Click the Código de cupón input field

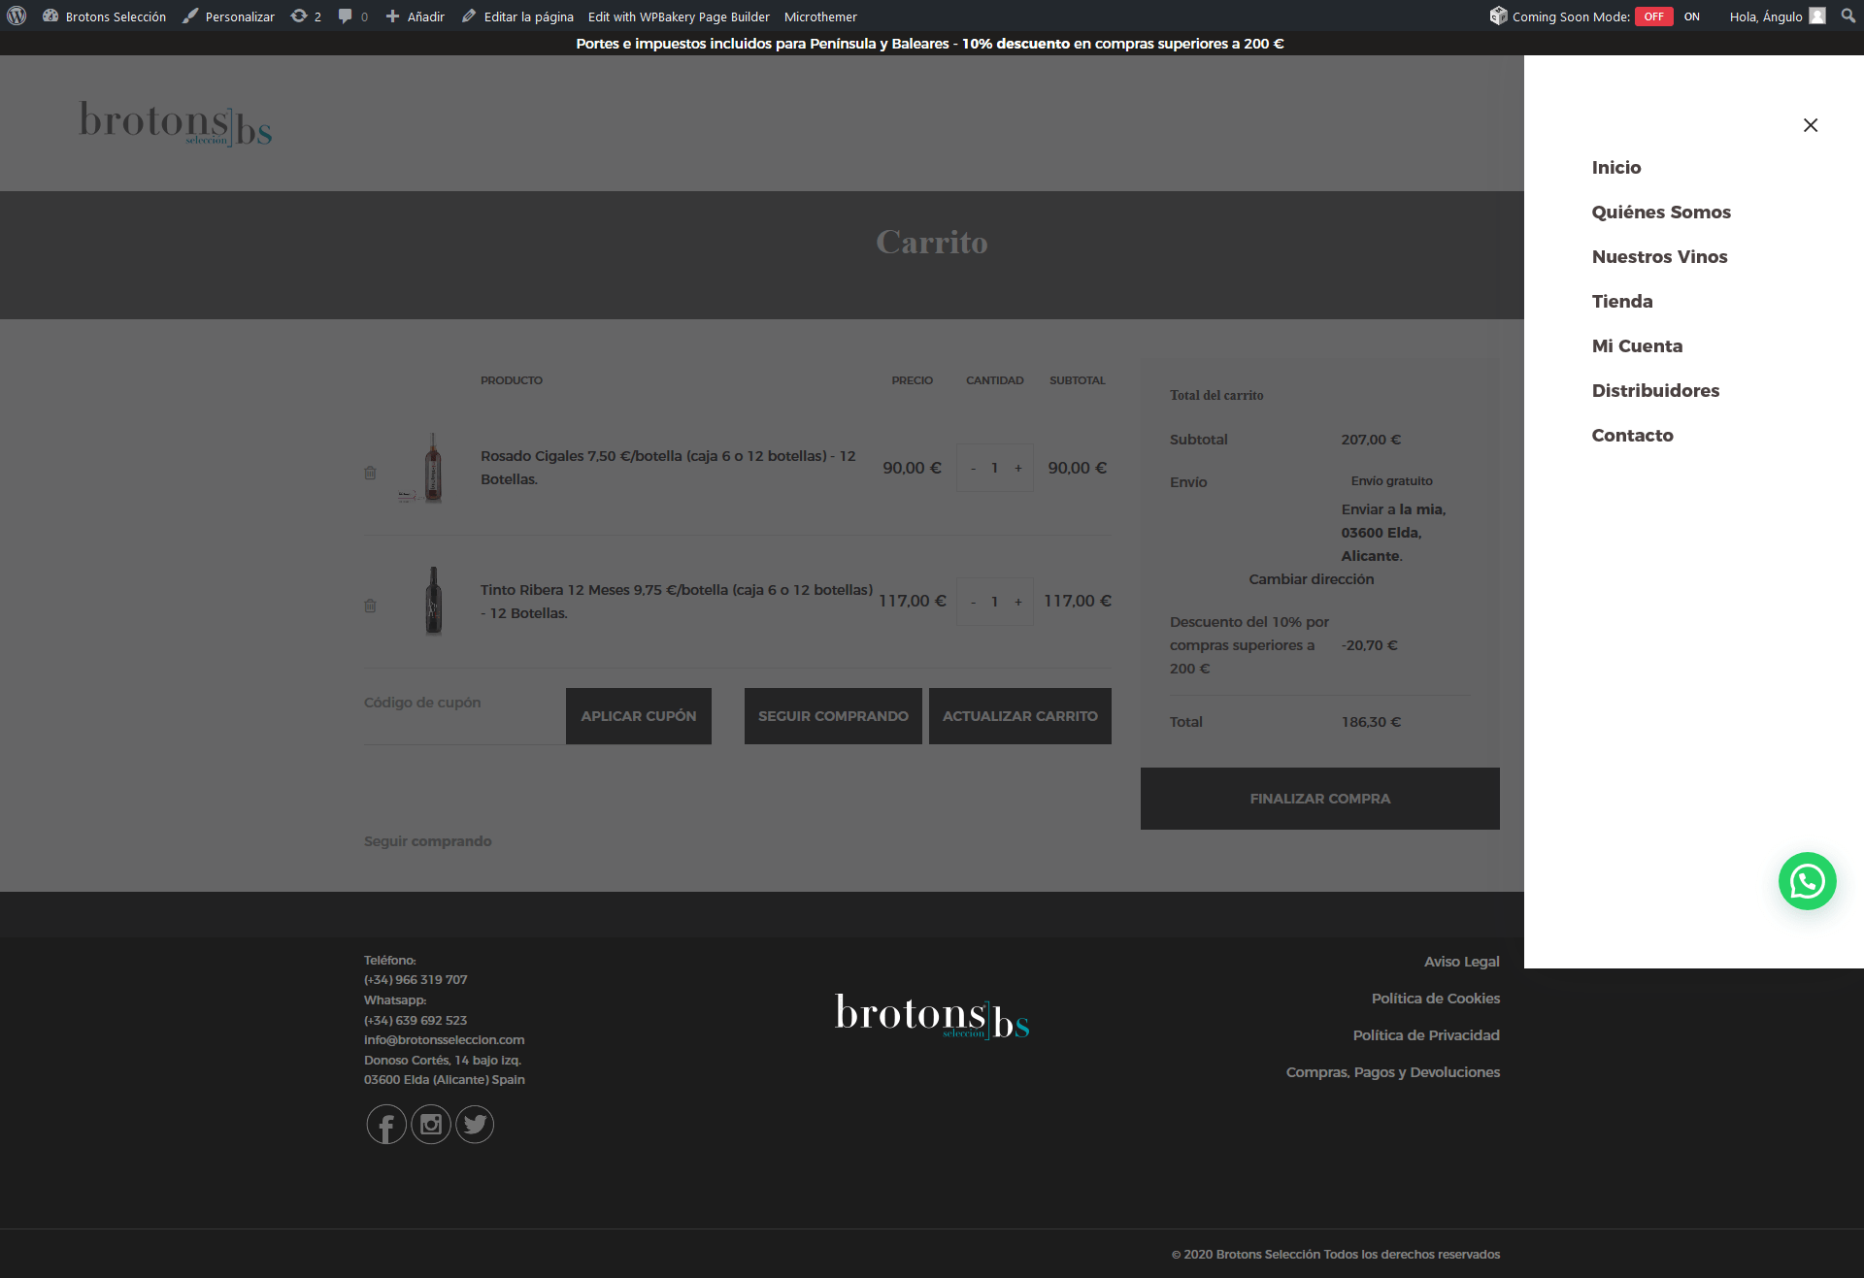[x=464, y=715]
